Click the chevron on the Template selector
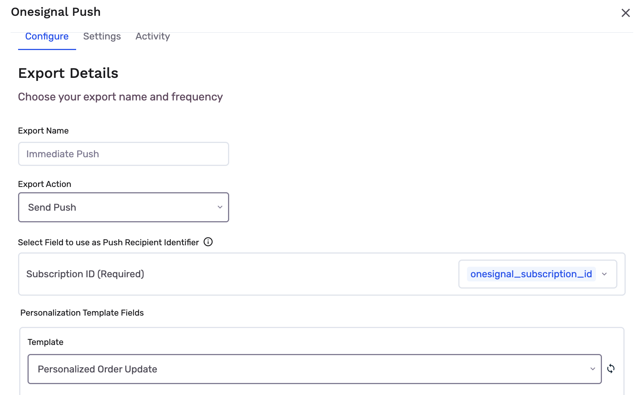 point(592,369)
